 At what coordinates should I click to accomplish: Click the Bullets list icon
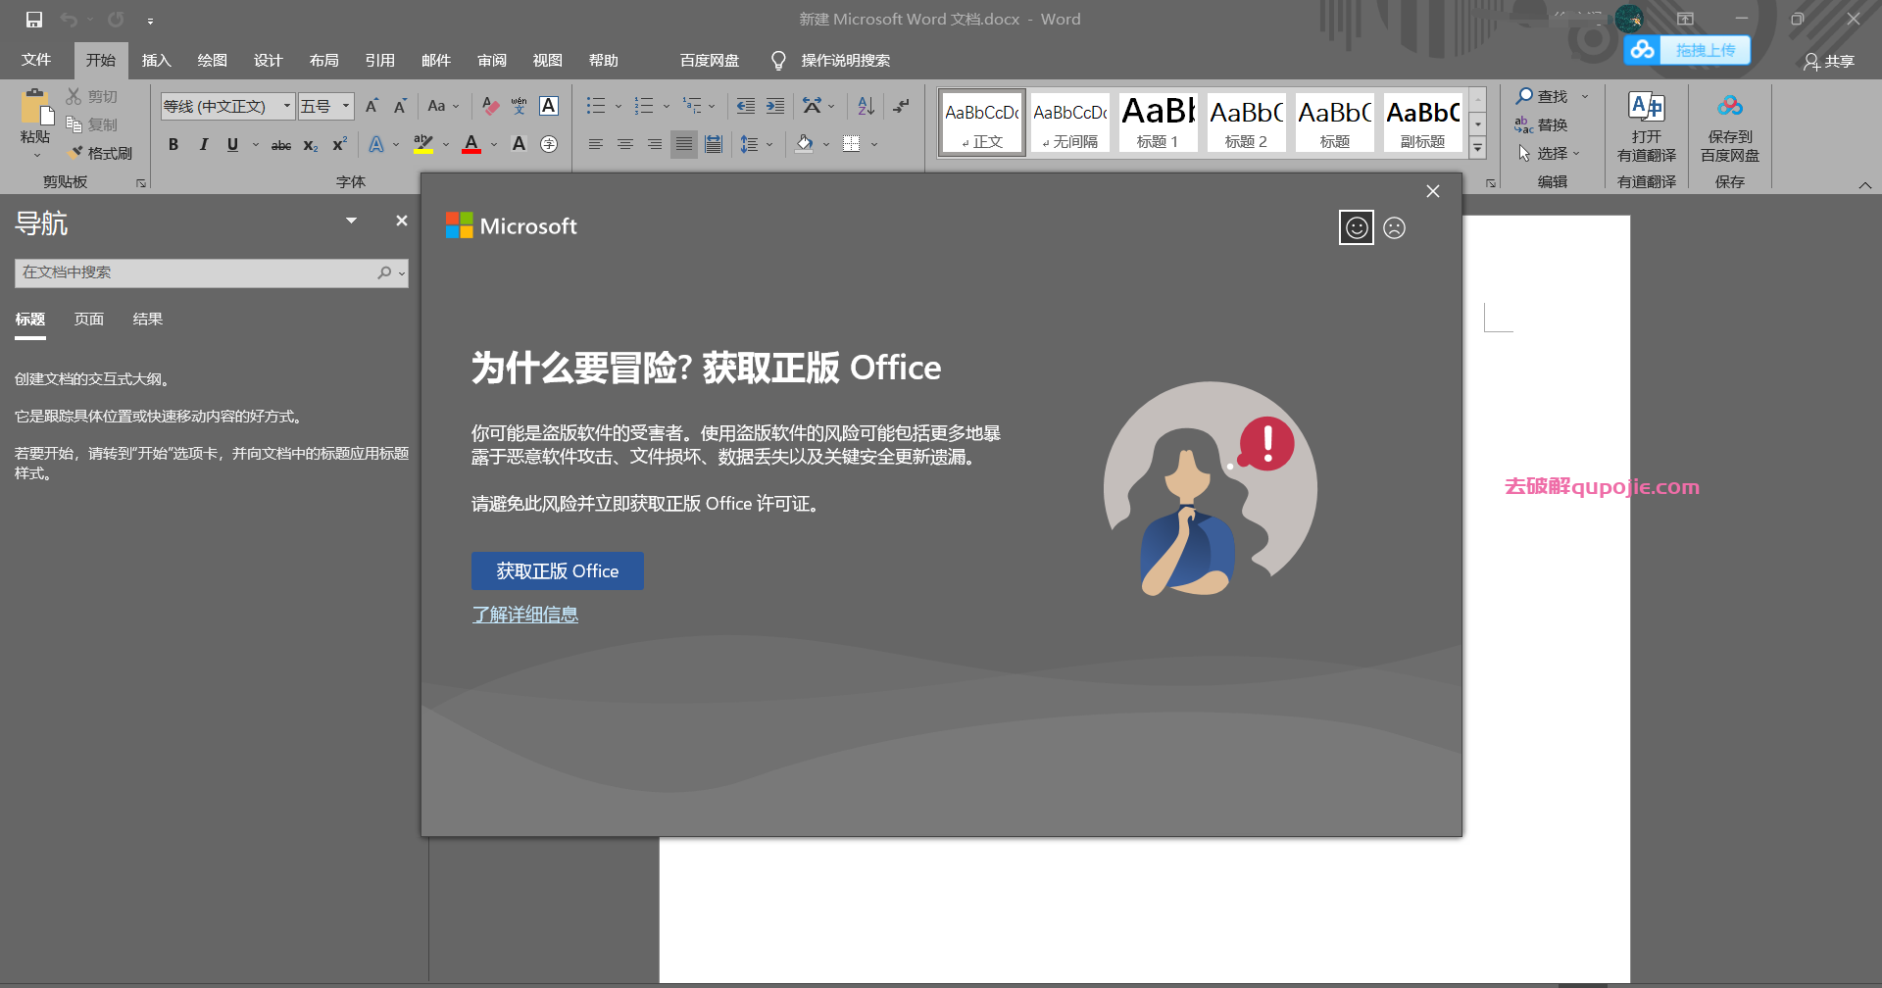(x=595, y=106)
